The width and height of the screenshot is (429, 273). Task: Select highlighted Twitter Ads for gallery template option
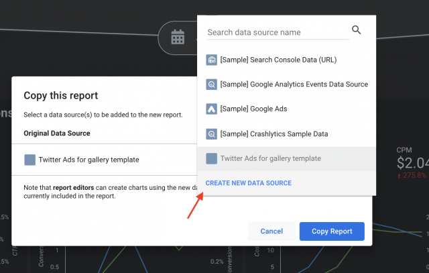270,158
